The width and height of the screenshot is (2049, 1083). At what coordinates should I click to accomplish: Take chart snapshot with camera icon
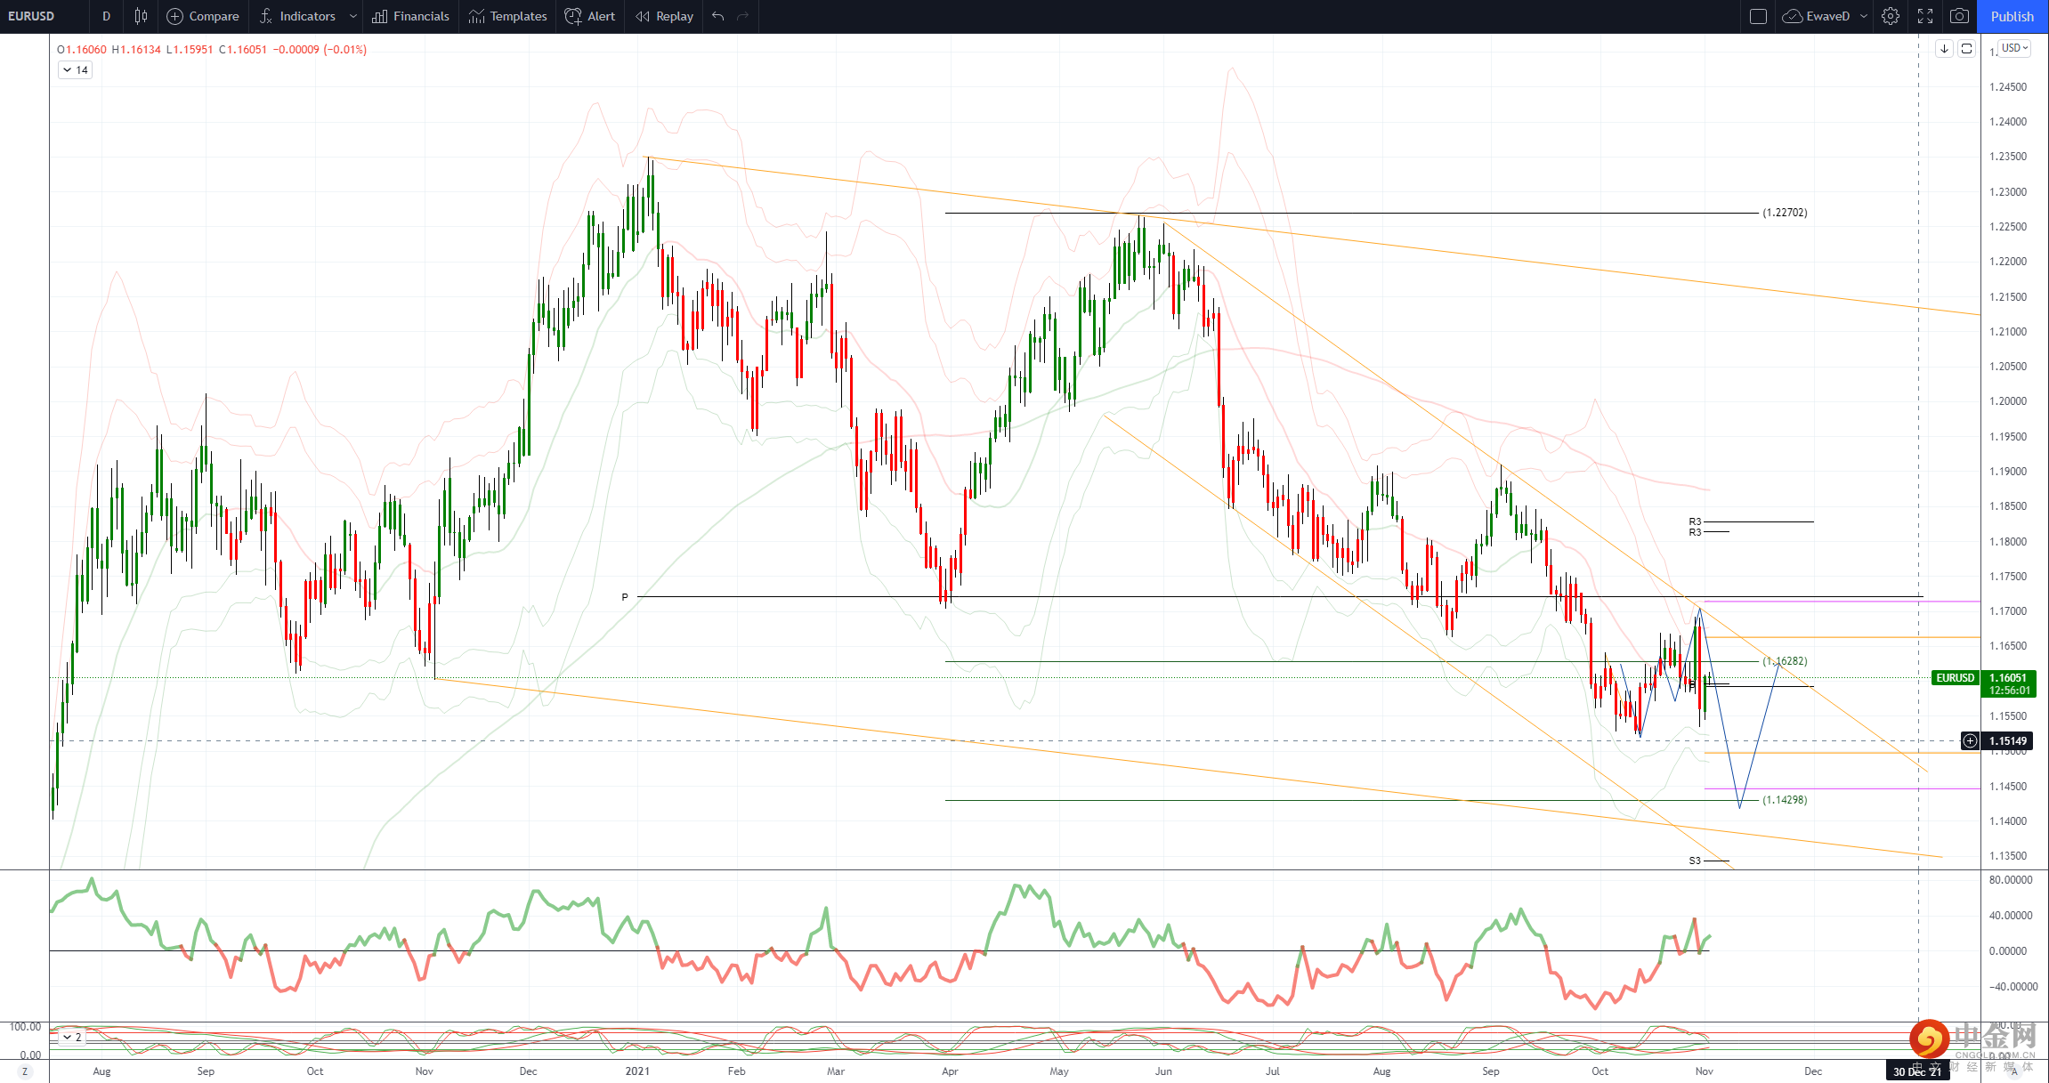pyautogui.click(x=1959, y=16)
